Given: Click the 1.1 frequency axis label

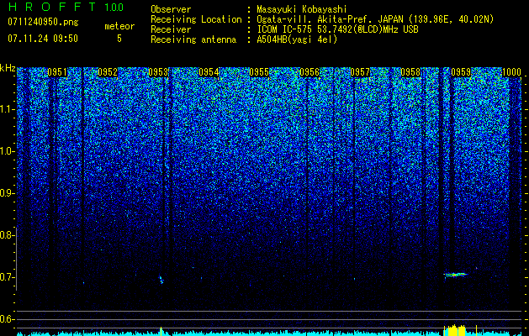Looking at the screenshot, I should tap(7, 109).
